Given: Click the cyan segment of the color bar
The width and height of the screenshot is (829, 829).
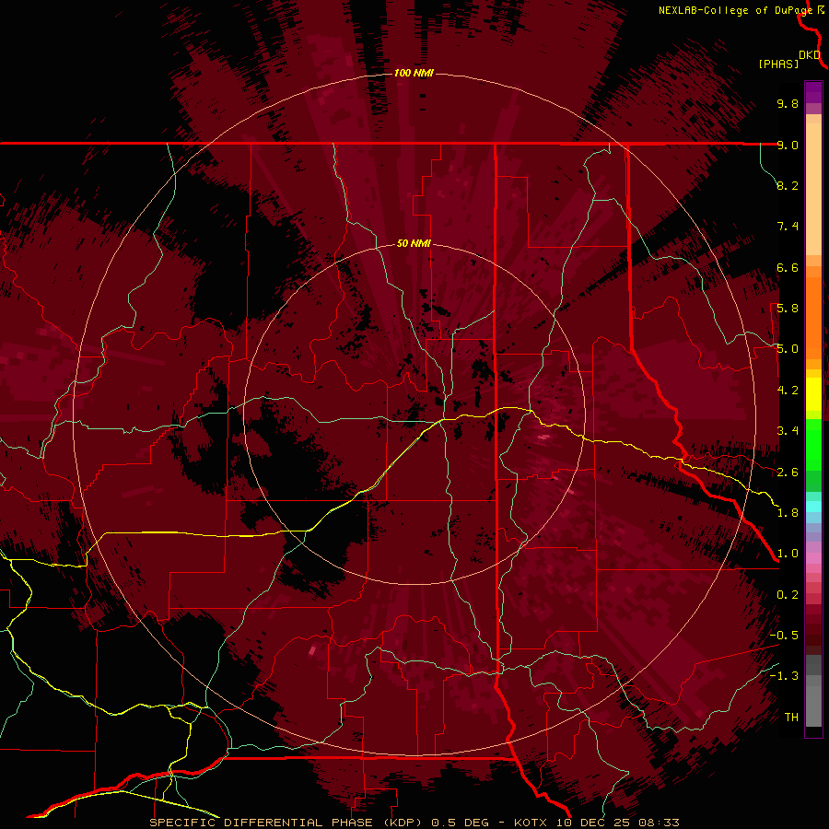Looking at the screenshot, I should [x=813, y=507].
